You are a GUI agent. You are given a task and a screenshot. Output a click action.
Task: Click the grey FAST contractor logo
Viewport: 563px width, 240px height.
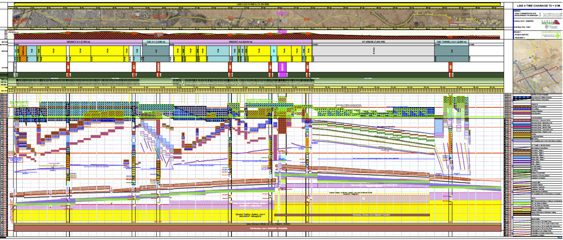pos(551,27)
